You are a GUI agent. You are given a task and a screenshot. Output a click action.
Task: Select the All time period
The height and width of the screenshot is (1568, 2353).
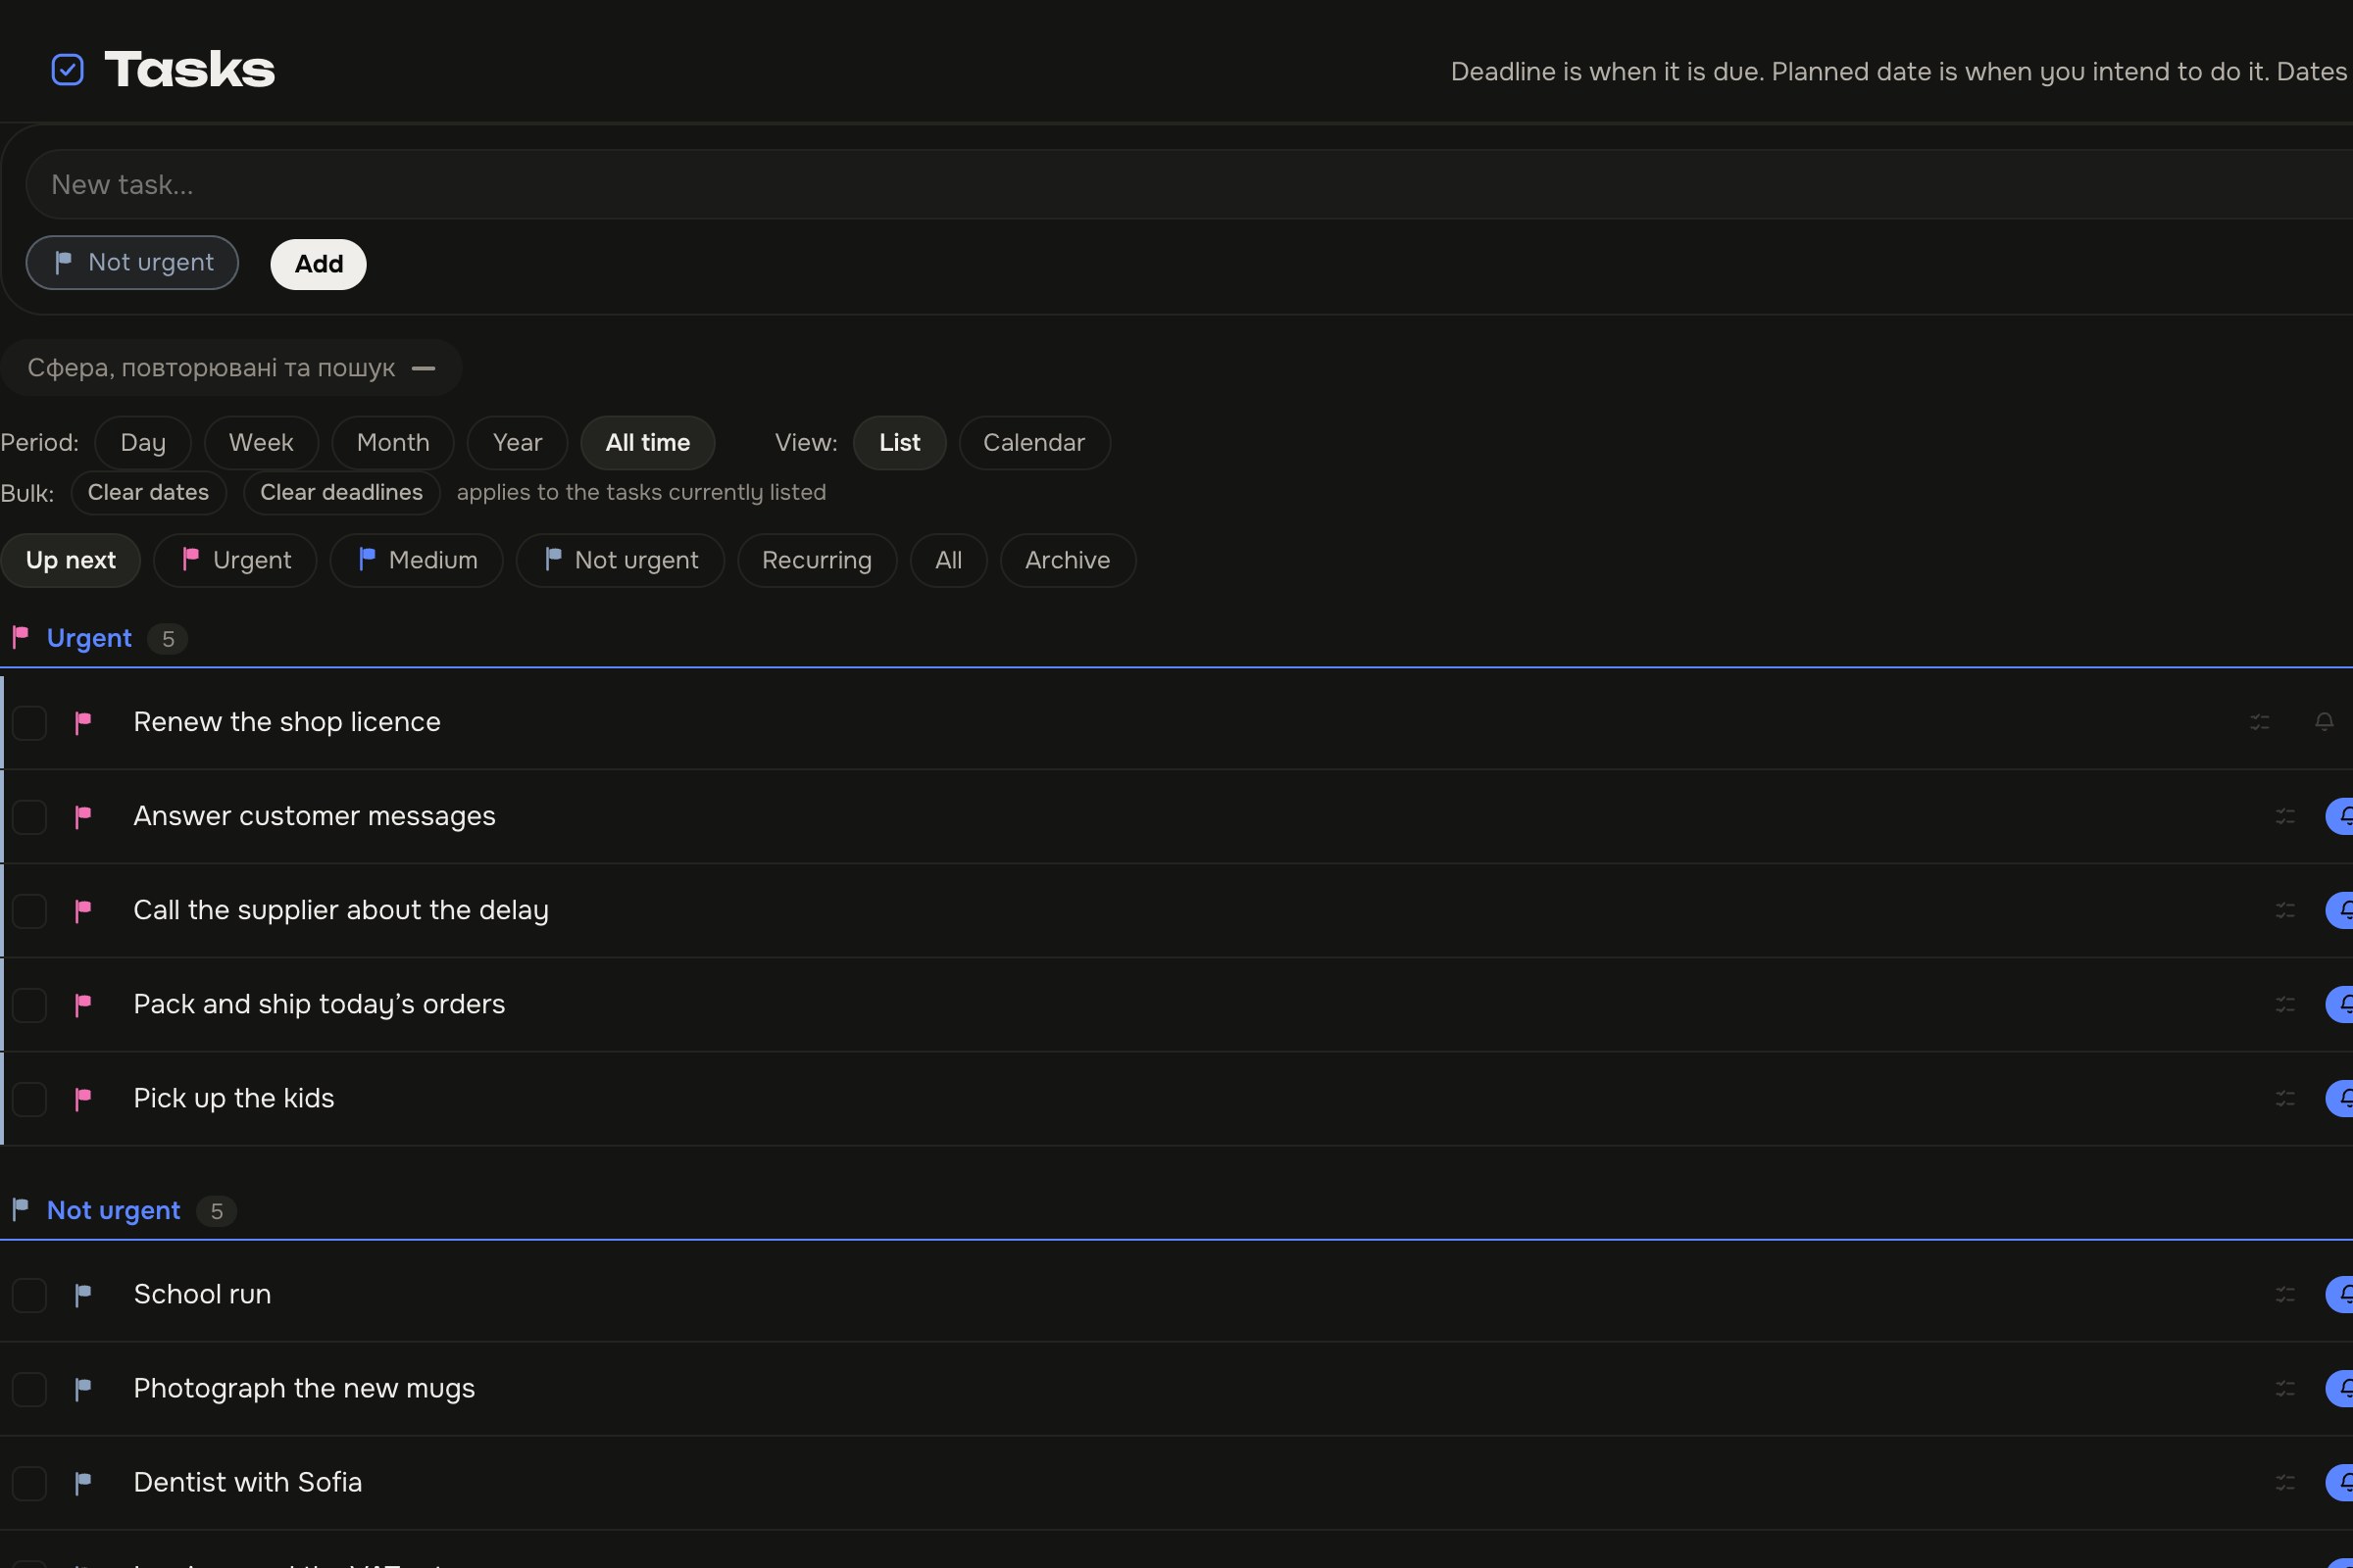(x=647, y=443)
